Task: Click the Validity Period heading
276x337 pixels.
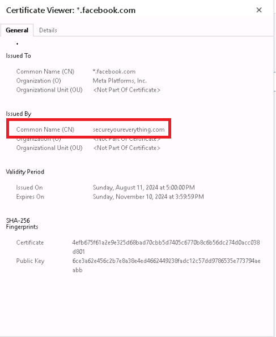Action: pyautogui.click(x=25, y=172)
